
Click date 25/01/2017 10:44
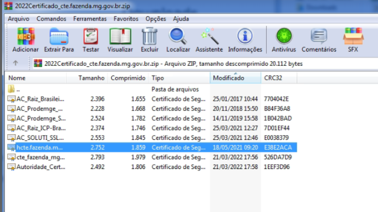tap(235, 99)
